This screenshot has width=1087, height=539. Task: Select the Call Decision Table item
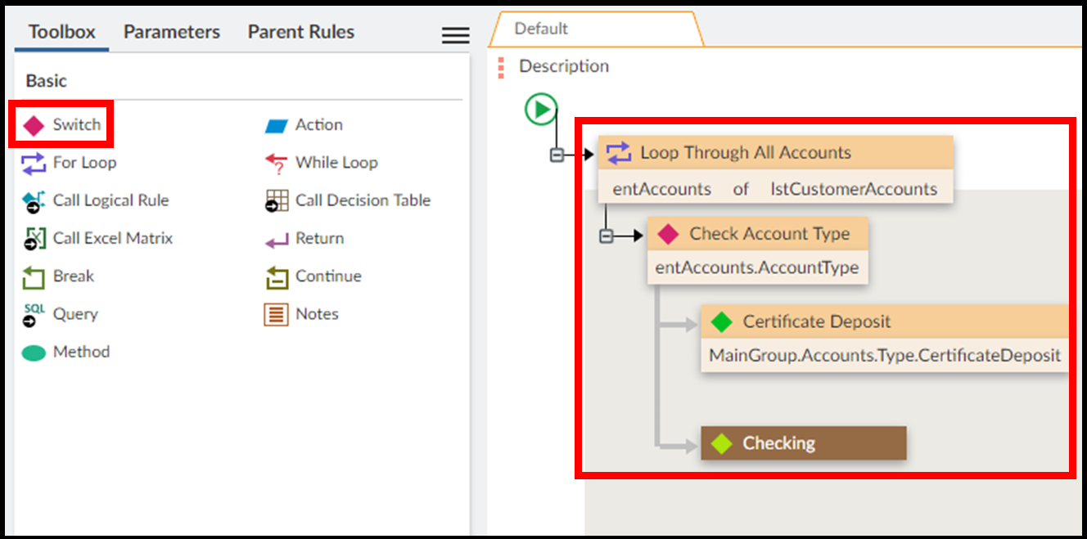pos(347,200)
